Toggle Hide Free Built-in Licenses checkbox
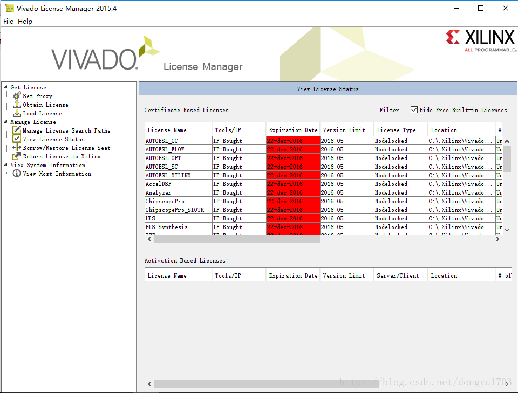518x393 pixels. pos(414,110)
